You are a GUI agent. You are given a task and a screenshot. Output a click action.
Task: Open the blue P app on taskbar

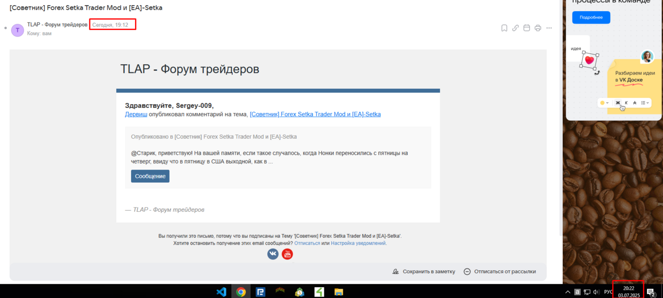pos(261,292)
